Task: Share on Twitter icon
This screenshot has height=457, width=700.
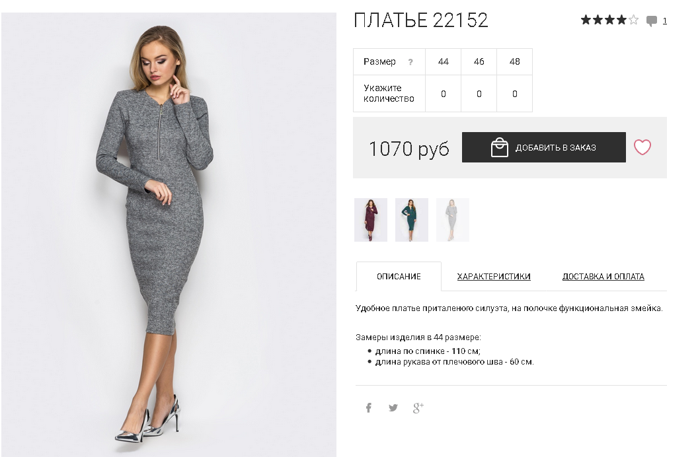Action: [x=393, y=407]
